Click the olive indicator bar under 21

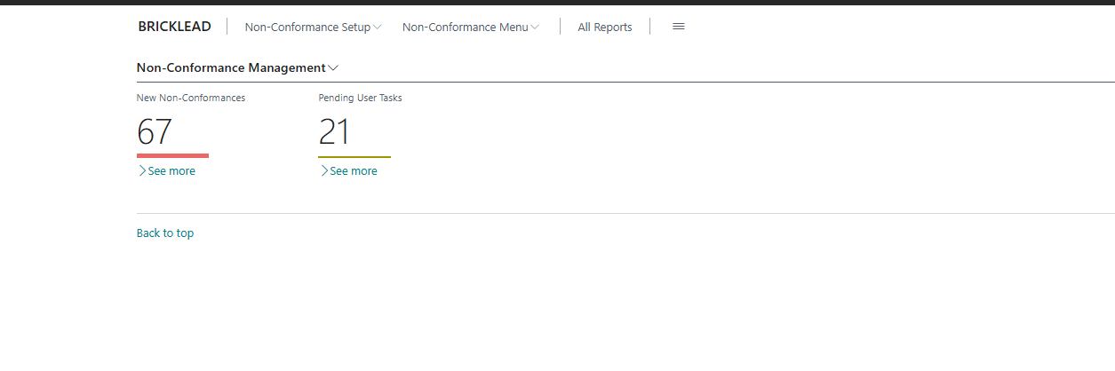(354, 156)
